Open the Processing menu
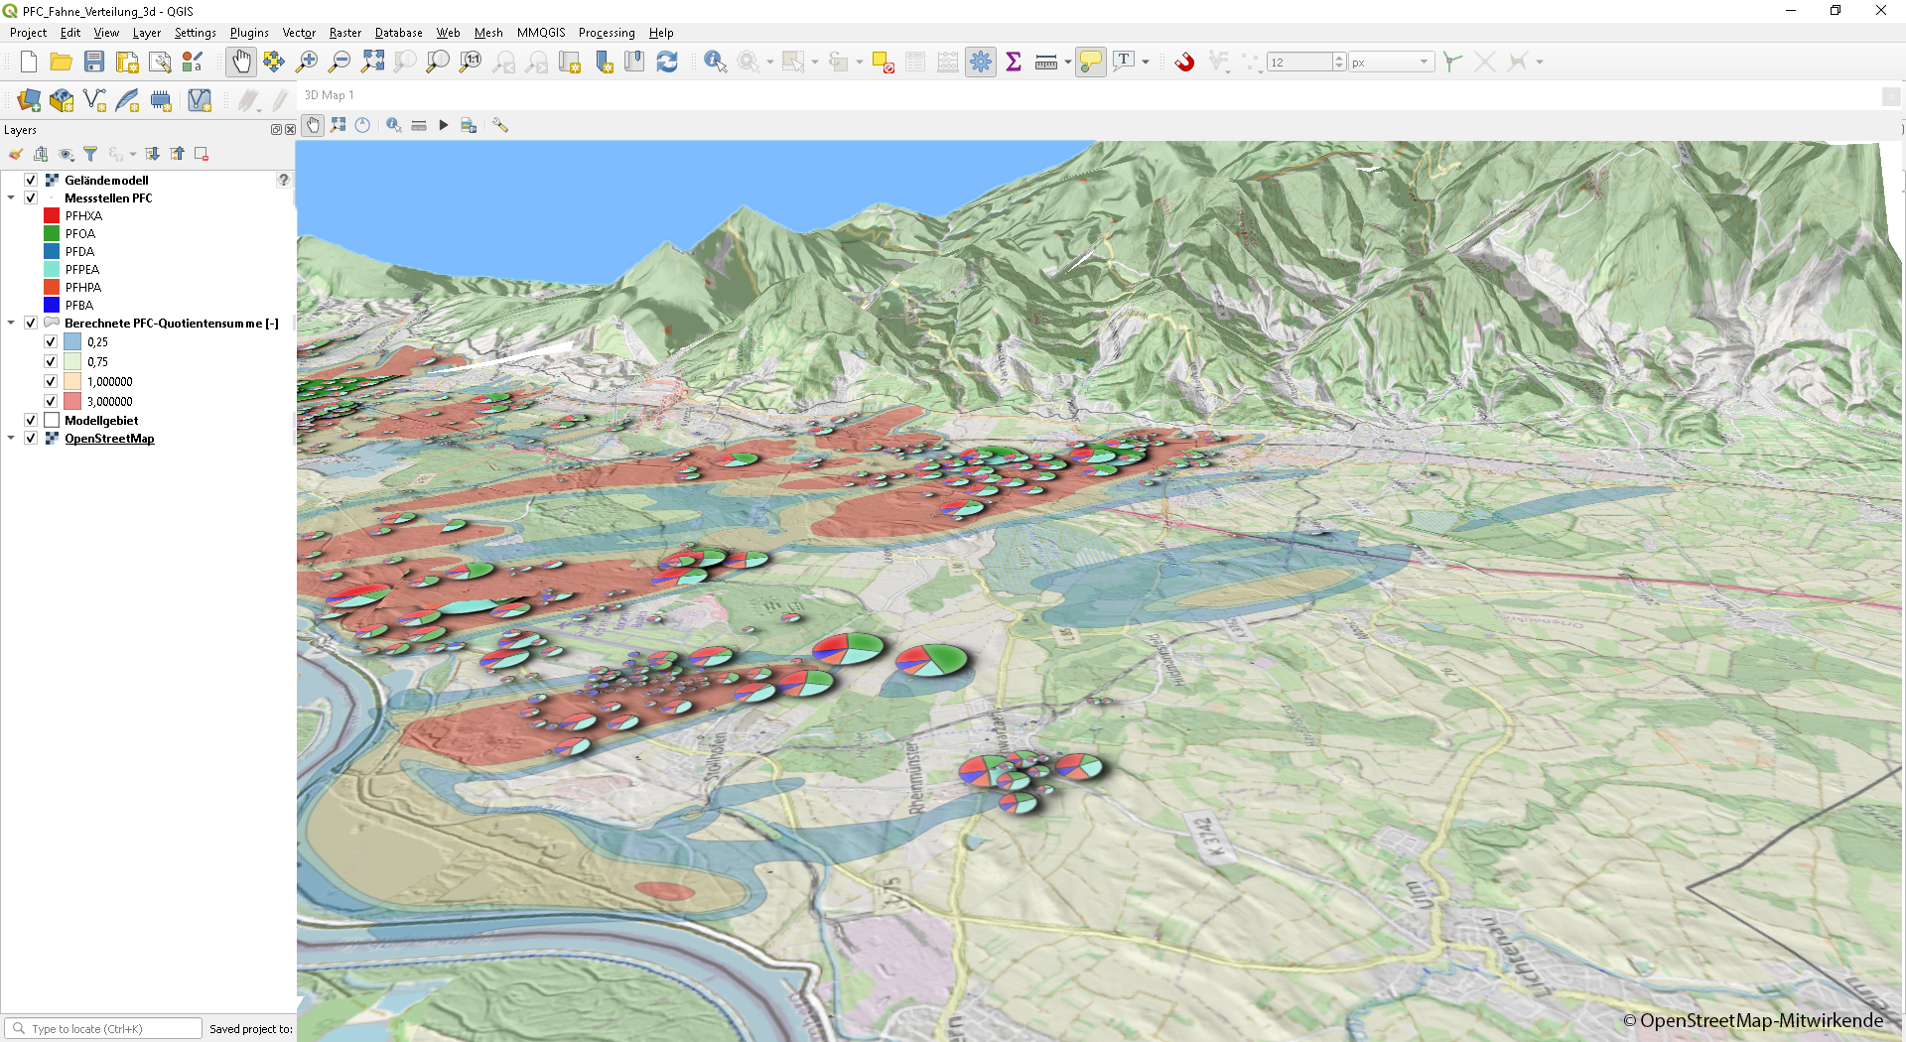1906x1042 pixels. click(607, 33)
